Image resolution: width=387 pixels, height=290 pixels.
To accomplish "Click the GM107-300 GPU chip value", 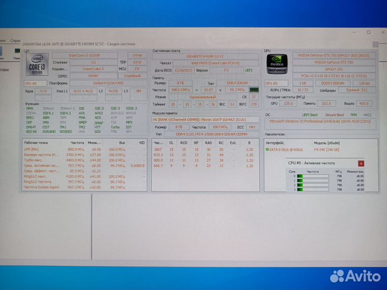I will tap(334, 69).
